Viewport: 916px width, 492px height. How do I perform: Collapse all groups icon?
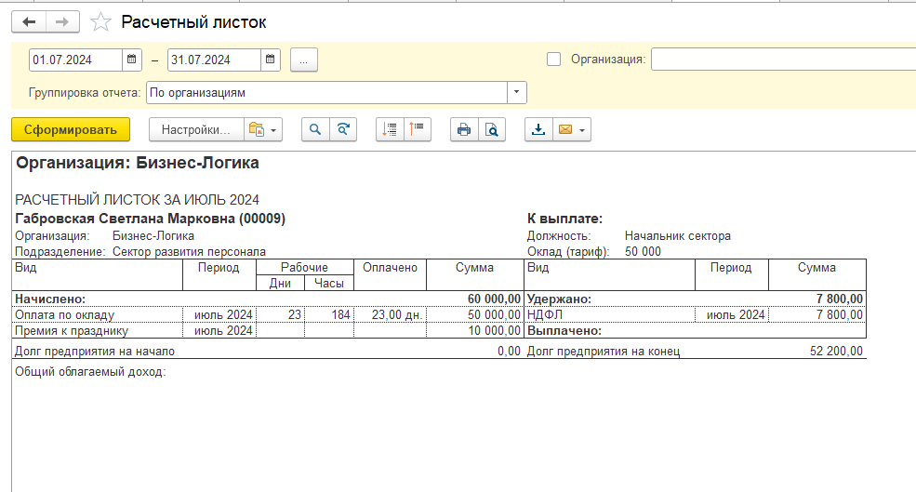point(418,129)
